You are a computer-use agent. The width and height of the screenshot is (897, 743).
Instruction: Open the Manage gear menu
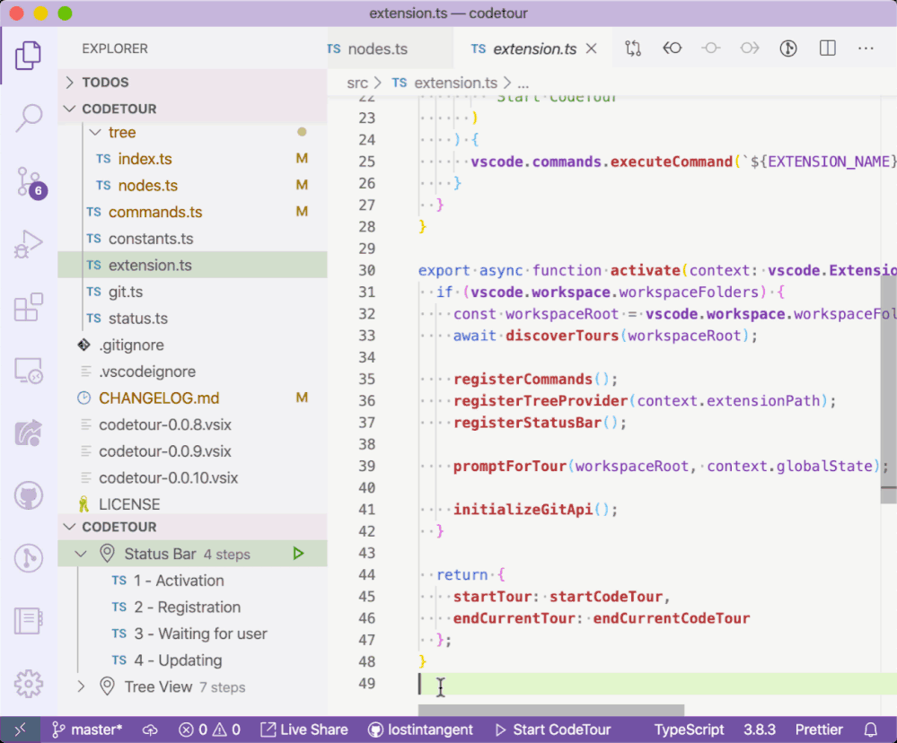(x=28, y=684)
